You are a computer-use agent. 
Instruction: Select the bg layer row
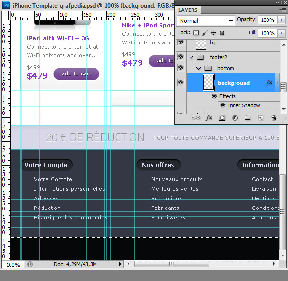(233, 45)
